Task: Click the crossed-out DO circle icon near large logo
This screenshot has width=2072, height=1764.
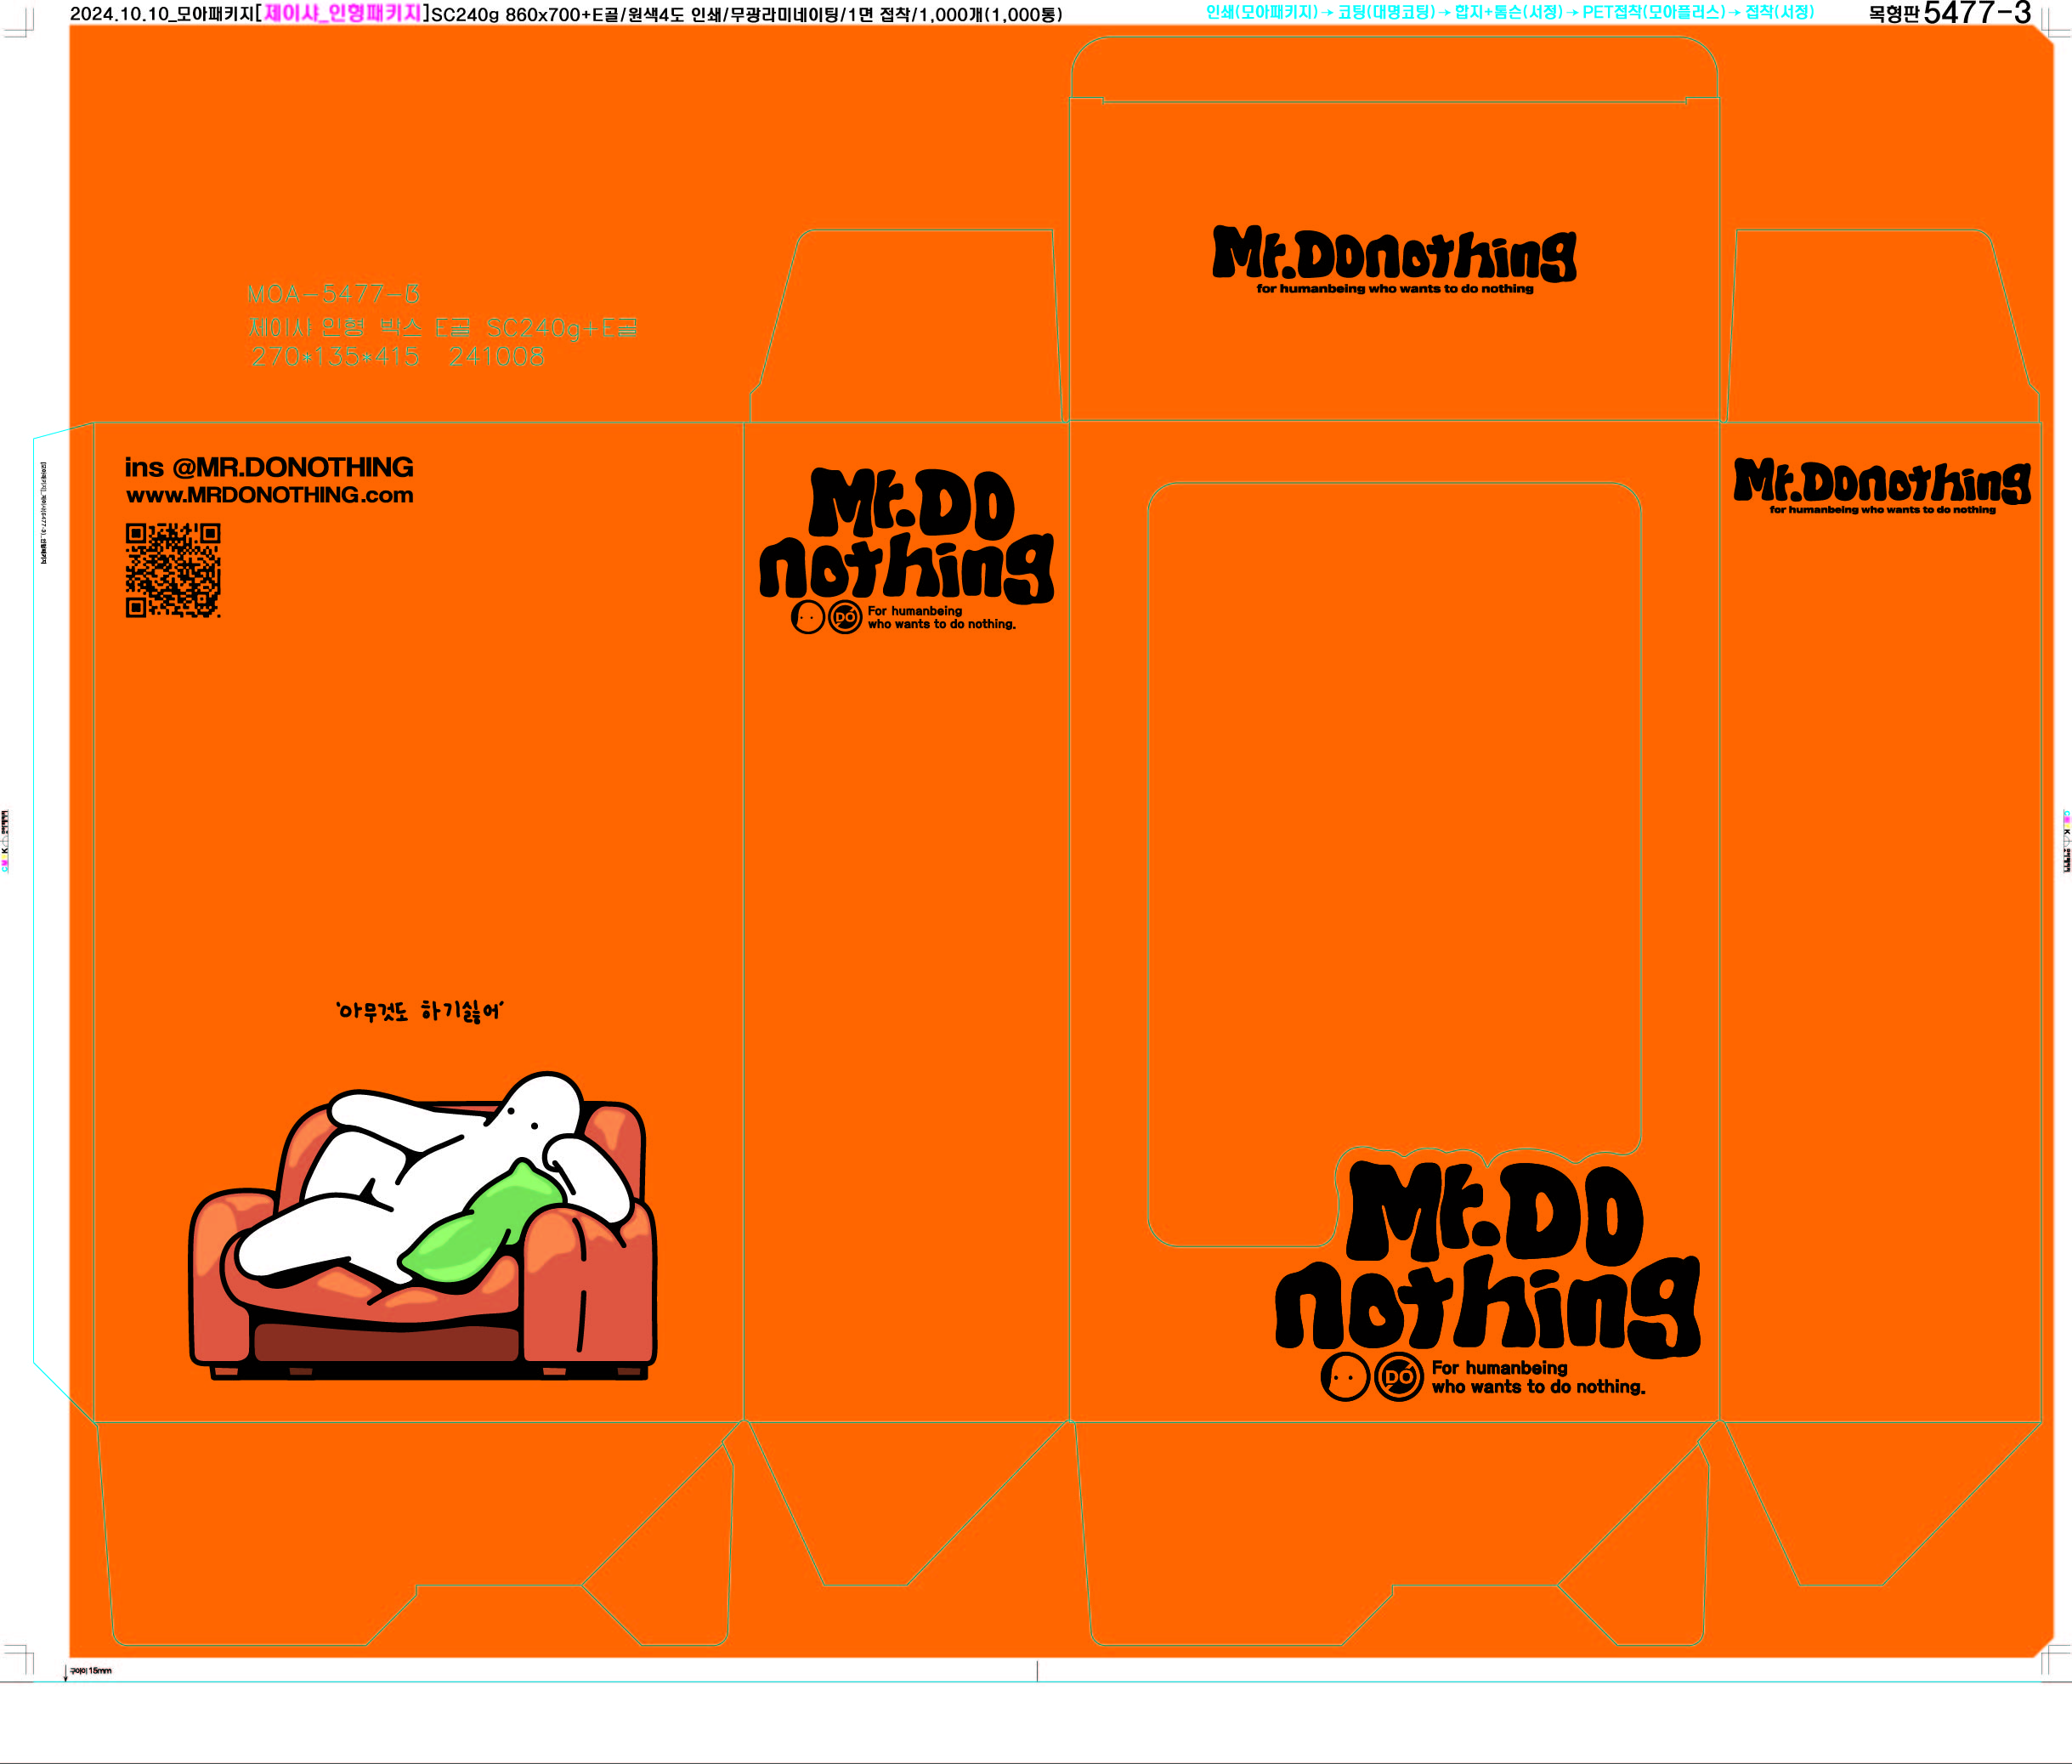Action: (x=1398, y=1378)
